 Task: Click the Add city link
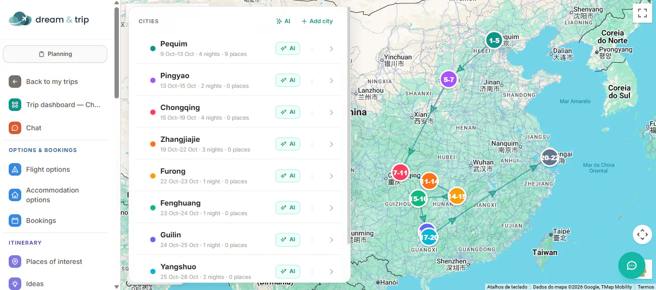point(317,21)
